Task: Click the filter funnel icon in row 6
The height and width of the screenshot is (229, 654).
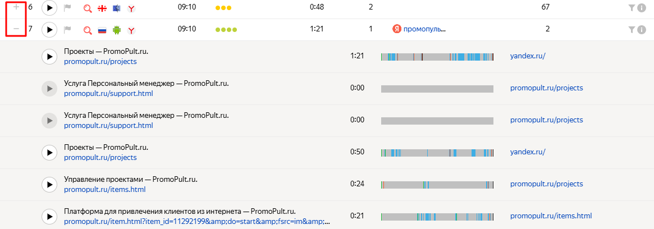Action: (x=632, y=7)
